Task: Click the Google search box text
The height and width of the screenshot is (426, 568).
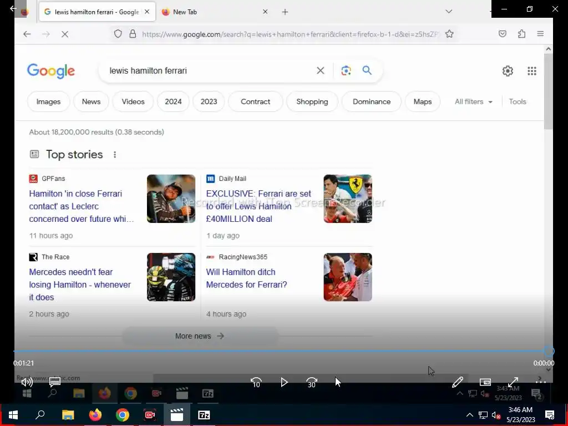Action: click(x=148, y=70)
